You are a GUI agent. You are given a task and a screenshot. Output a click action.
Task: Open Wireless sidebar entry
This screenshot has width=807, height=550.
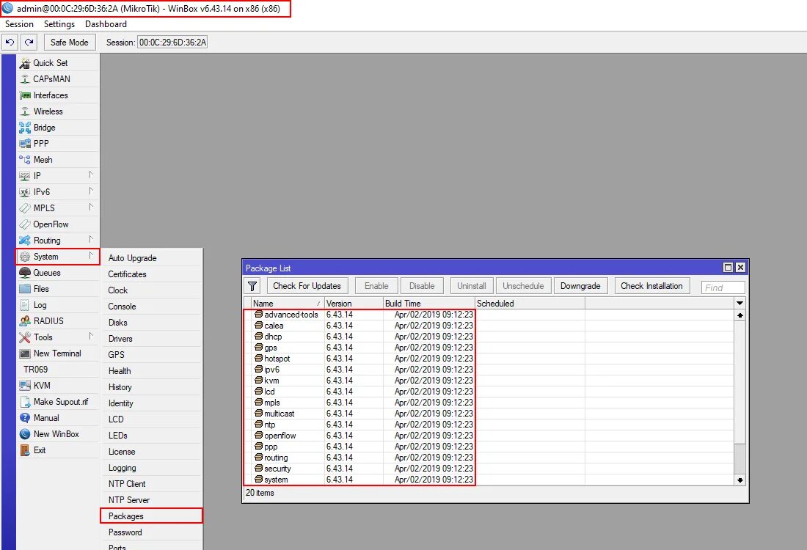point(58,111)
